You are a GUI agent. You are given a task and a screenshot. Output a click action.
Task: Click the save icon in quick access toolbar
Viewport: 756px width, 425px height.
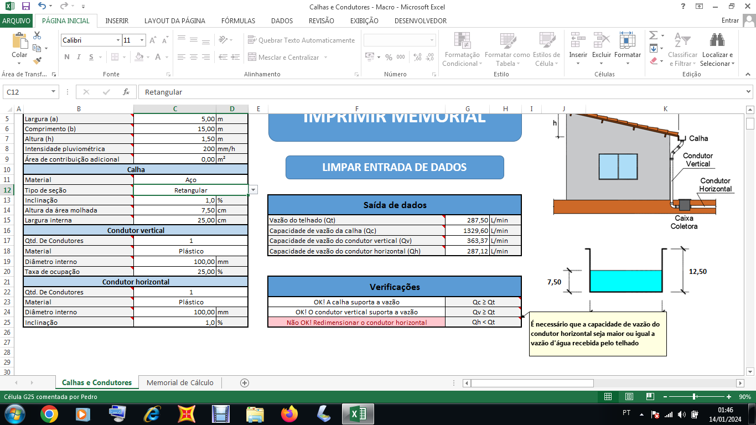coord(26,7)
